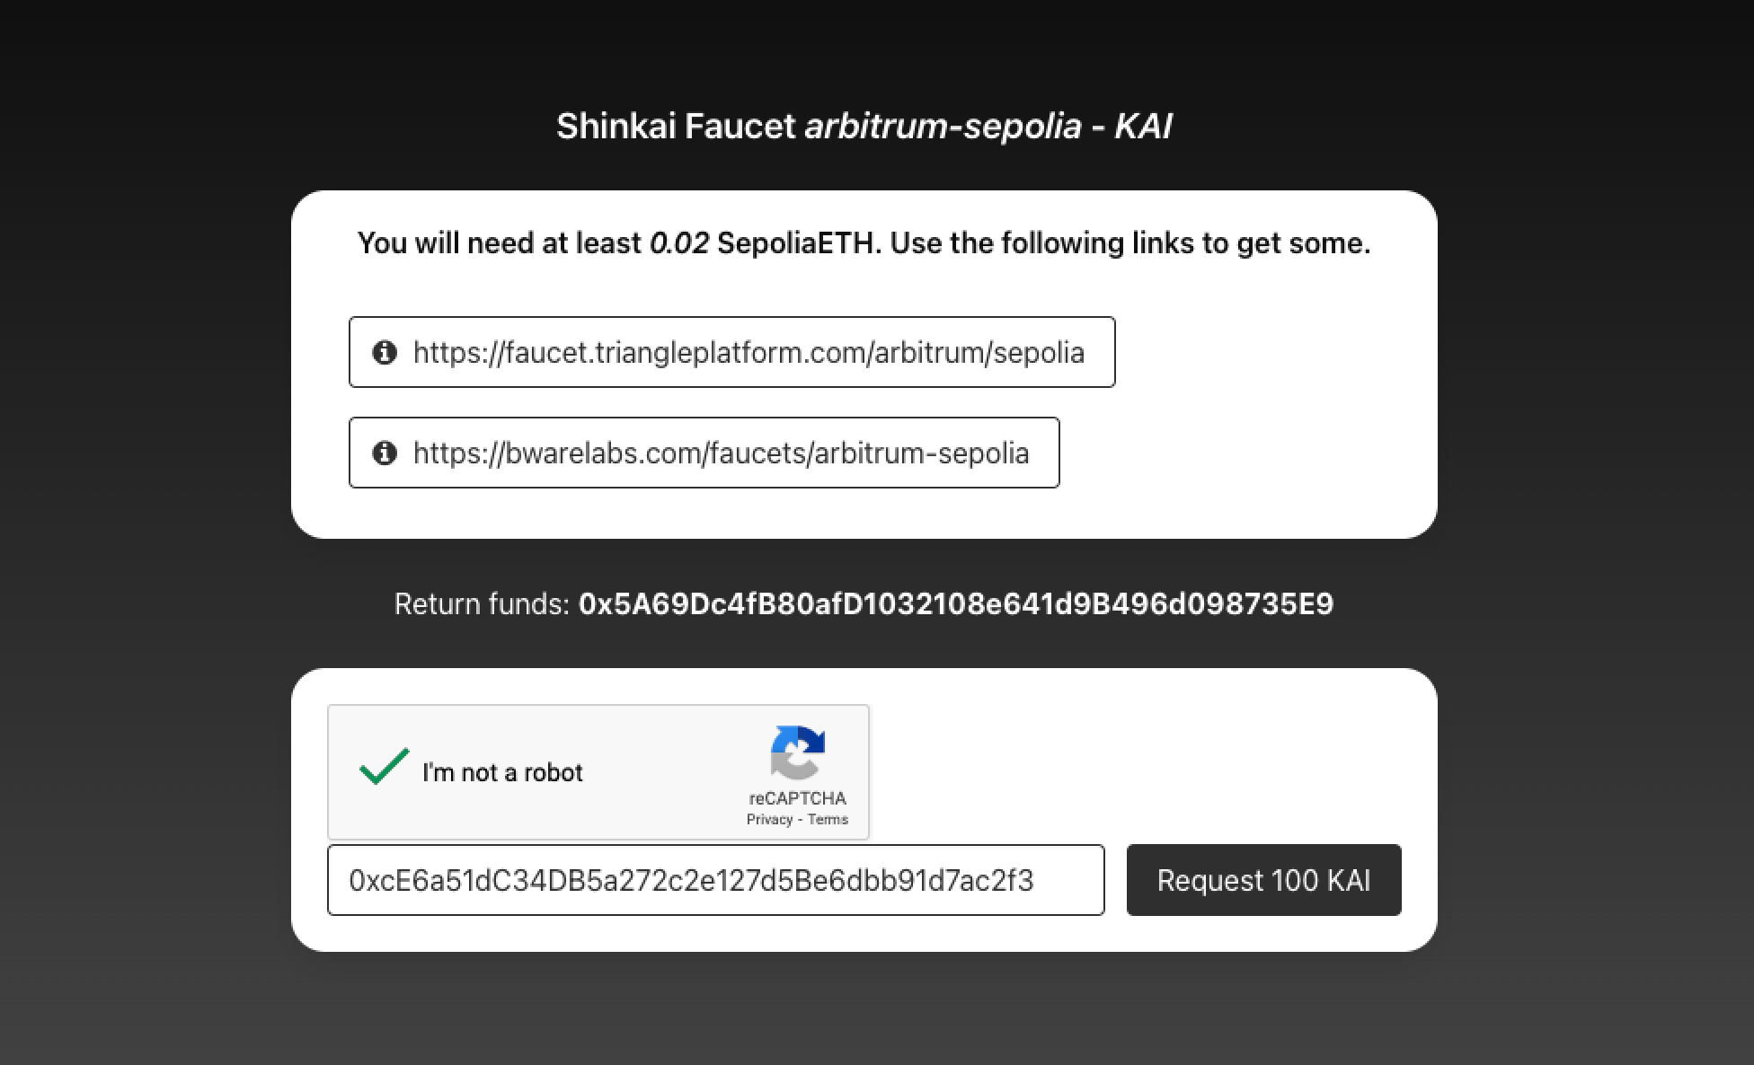Click the info icon beside the triangleplatform faucet link
The width and height of the screenshot is (1754, 1065).
coord(385,352)
